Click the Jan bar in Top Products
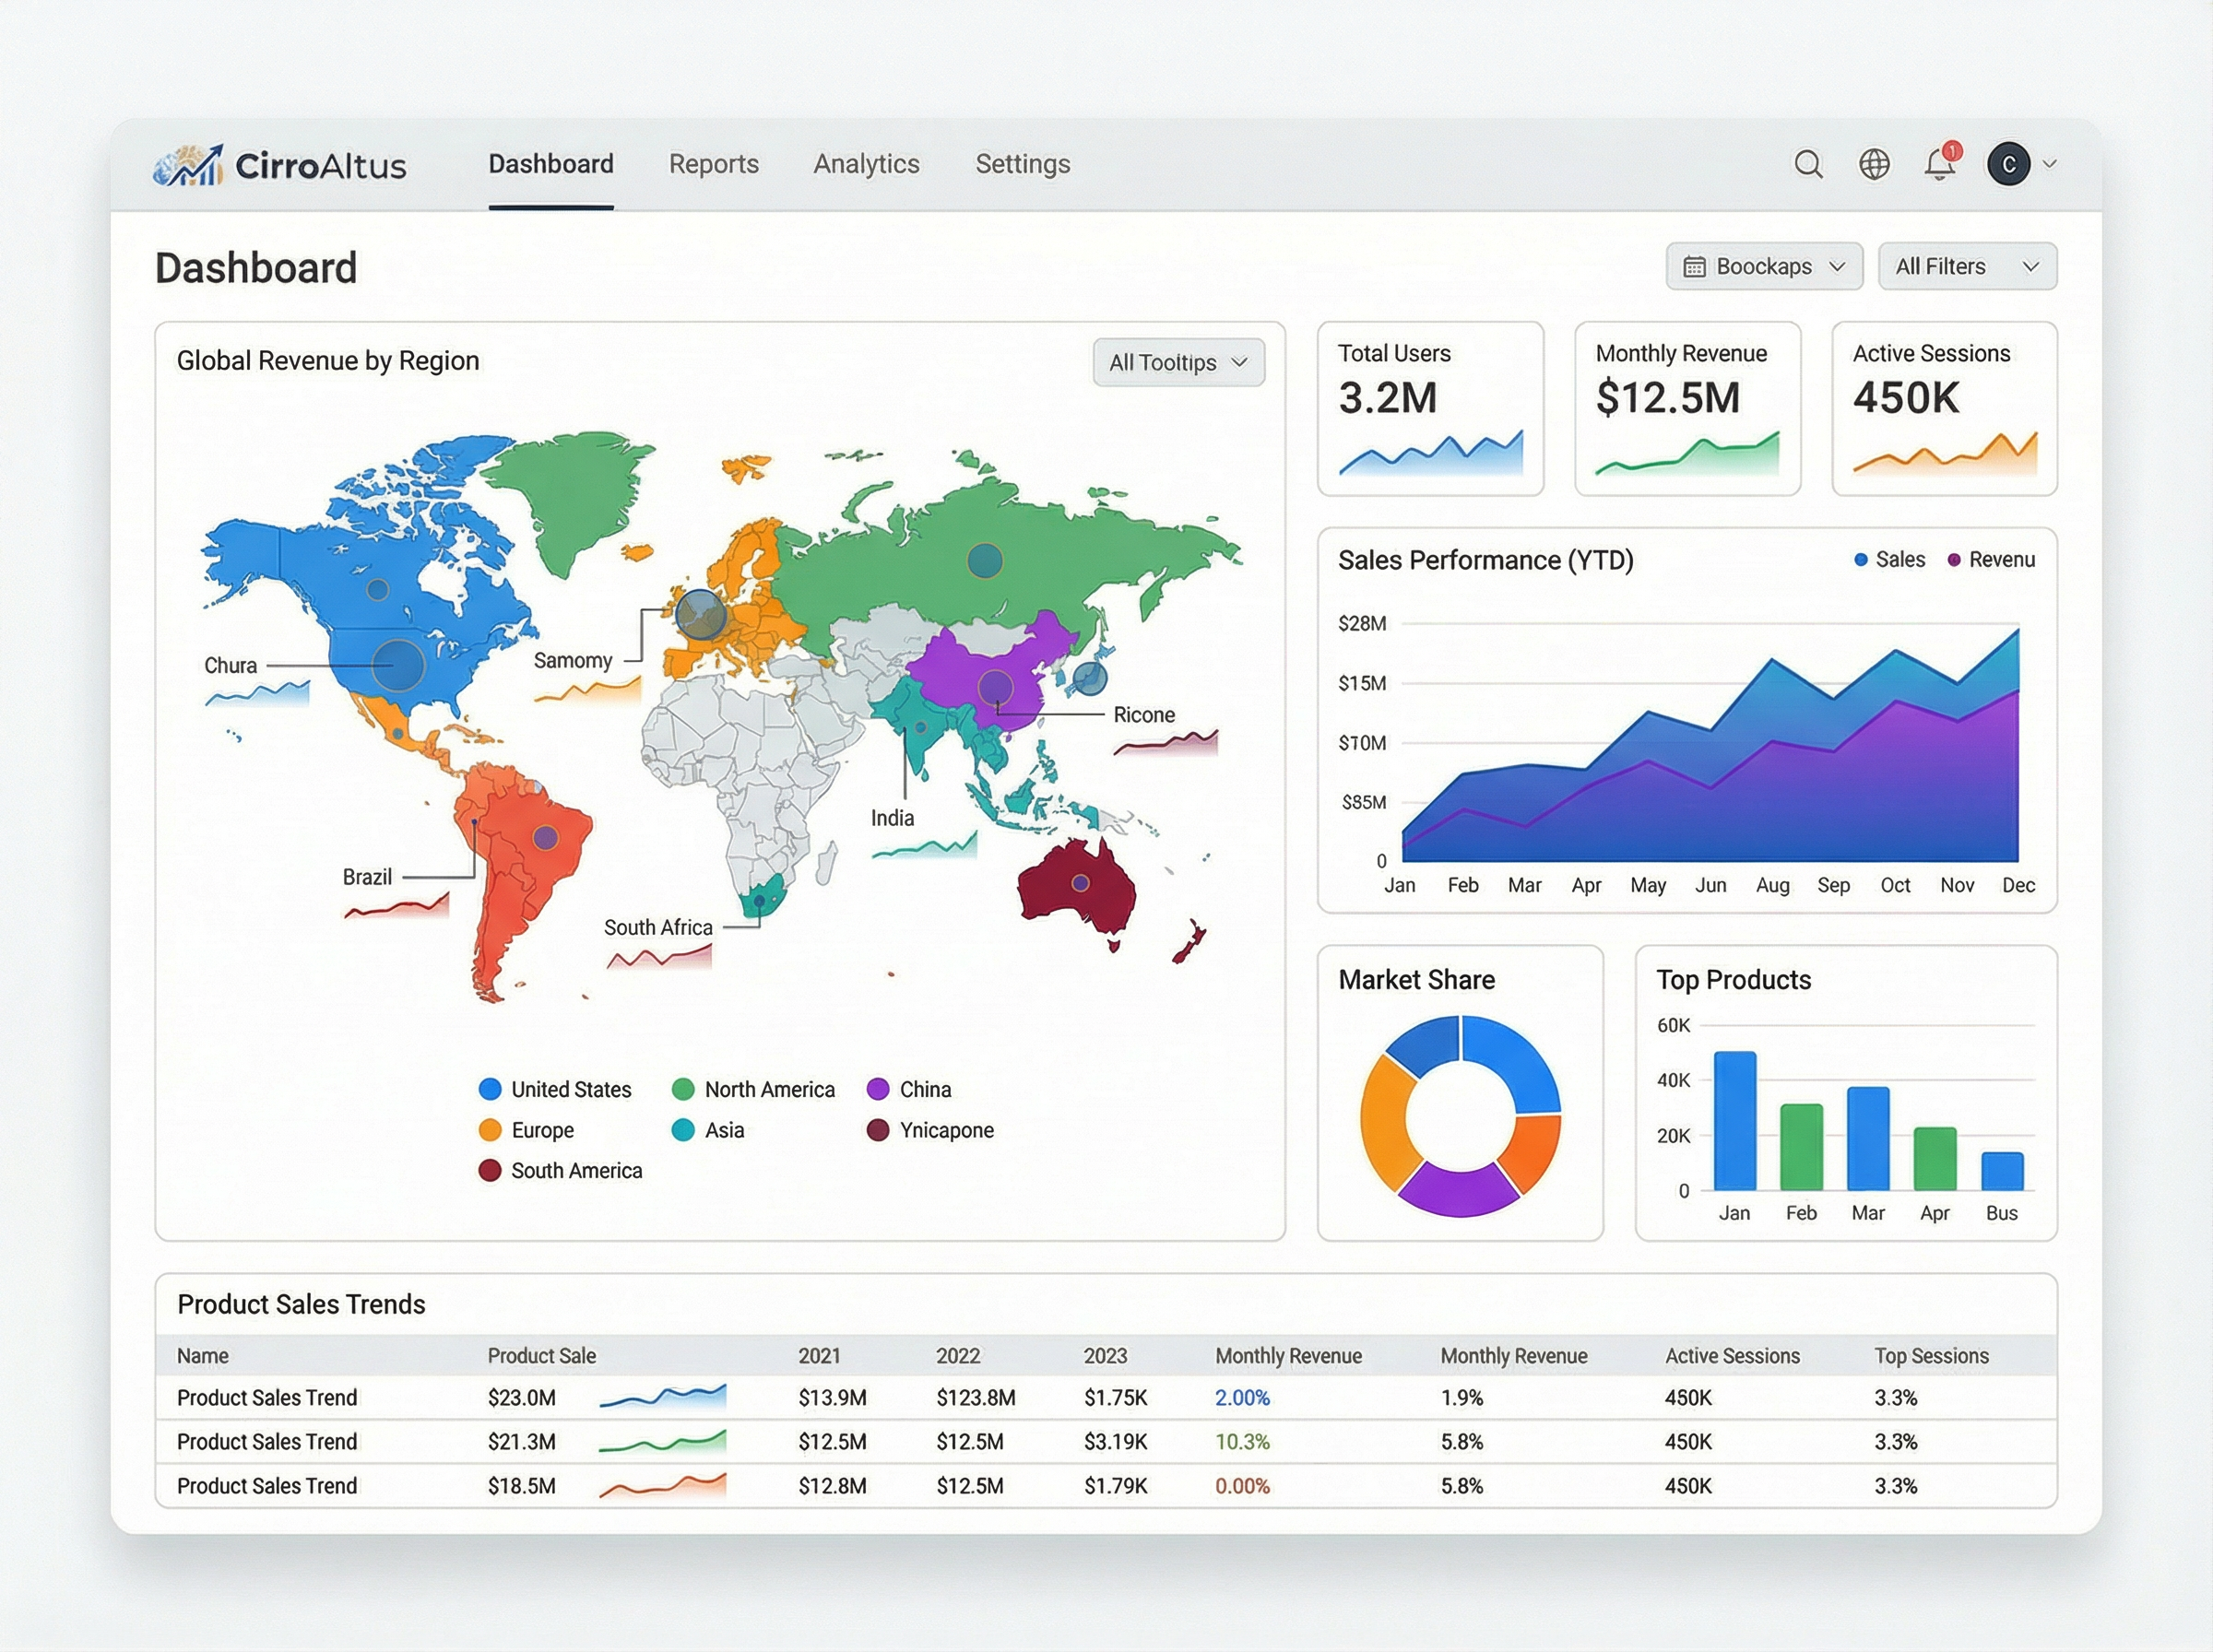 click(x=1734, y=1120)
